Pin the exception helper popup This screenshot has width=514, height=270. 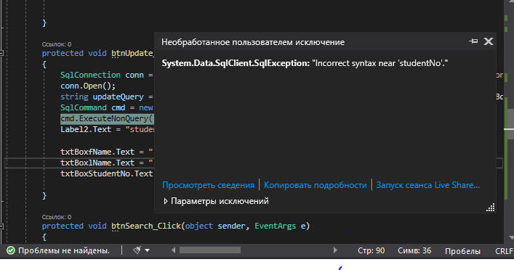[473, 41]
